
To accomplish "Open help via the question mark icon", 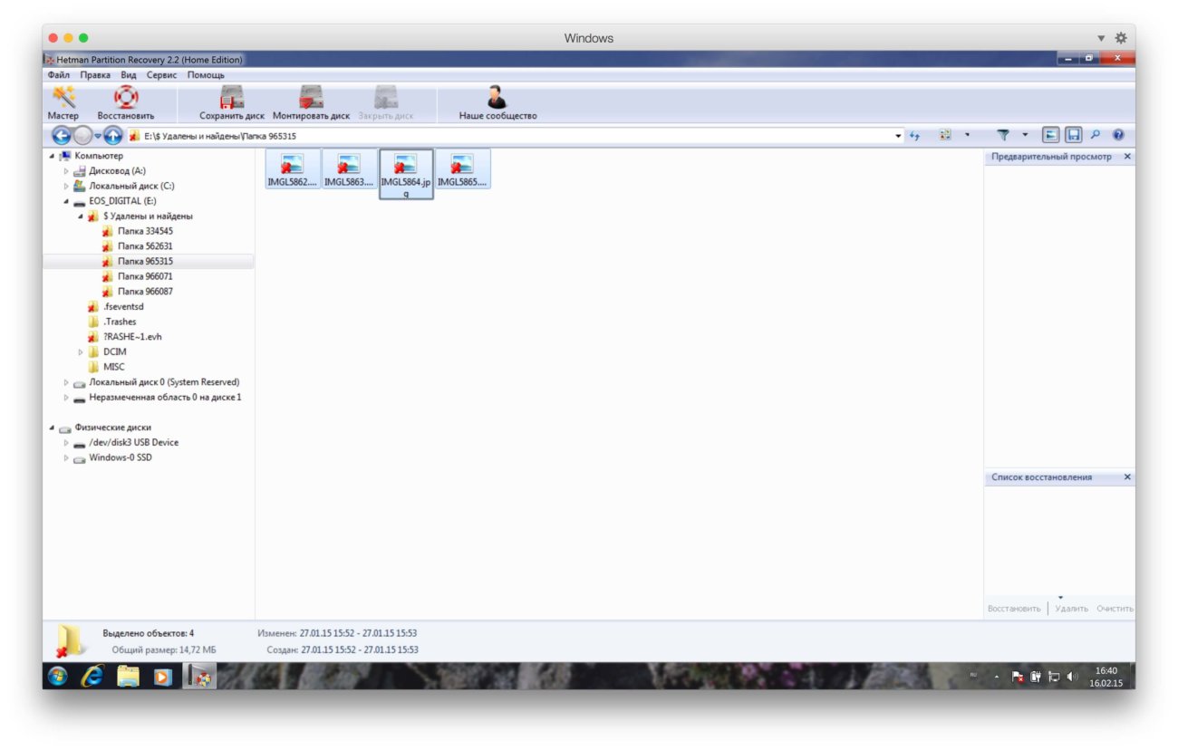I will [1117, 135].
